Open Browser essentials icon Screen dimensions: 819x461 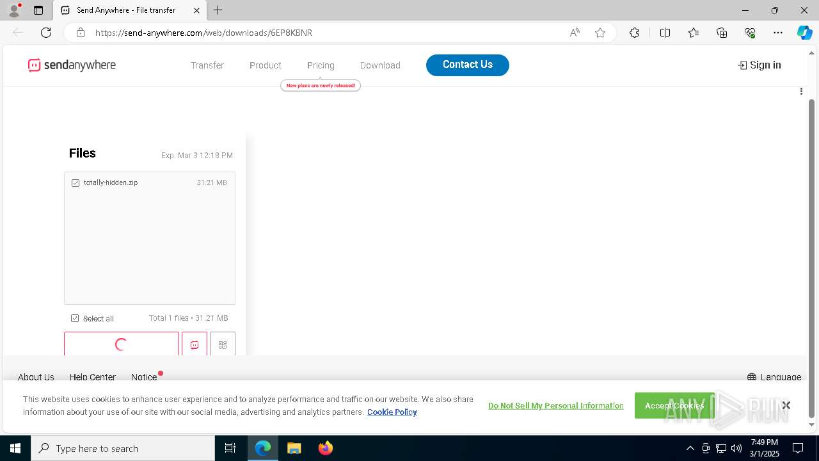750,33
